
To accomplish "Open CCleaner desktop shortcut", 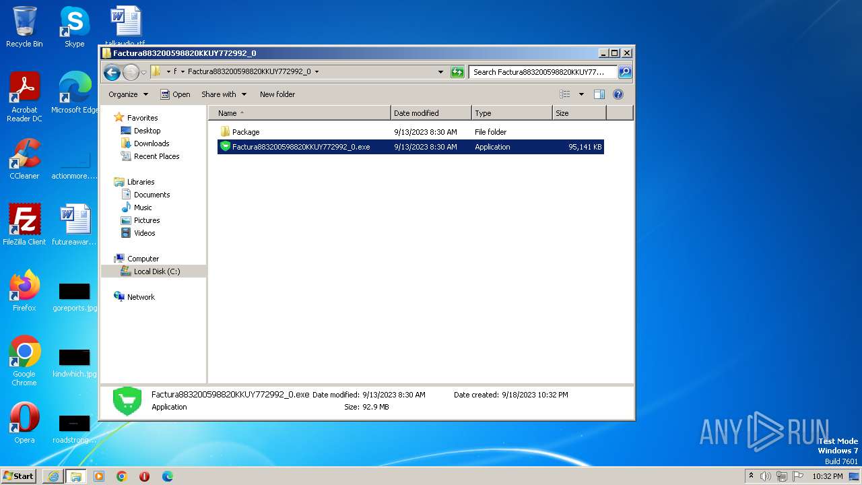I will pyautogui.click(x=24, y=160).
